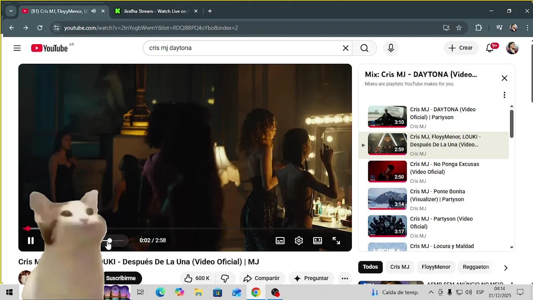The height and width of the screenshot is (300, 533).
Task: Pause the video playback
Action: click(30, 240)
